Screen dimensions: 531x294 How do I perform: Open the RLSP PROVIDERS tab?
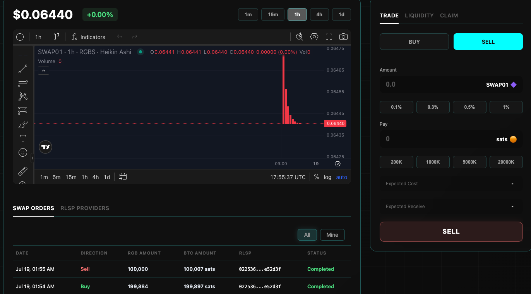(85, 208)
